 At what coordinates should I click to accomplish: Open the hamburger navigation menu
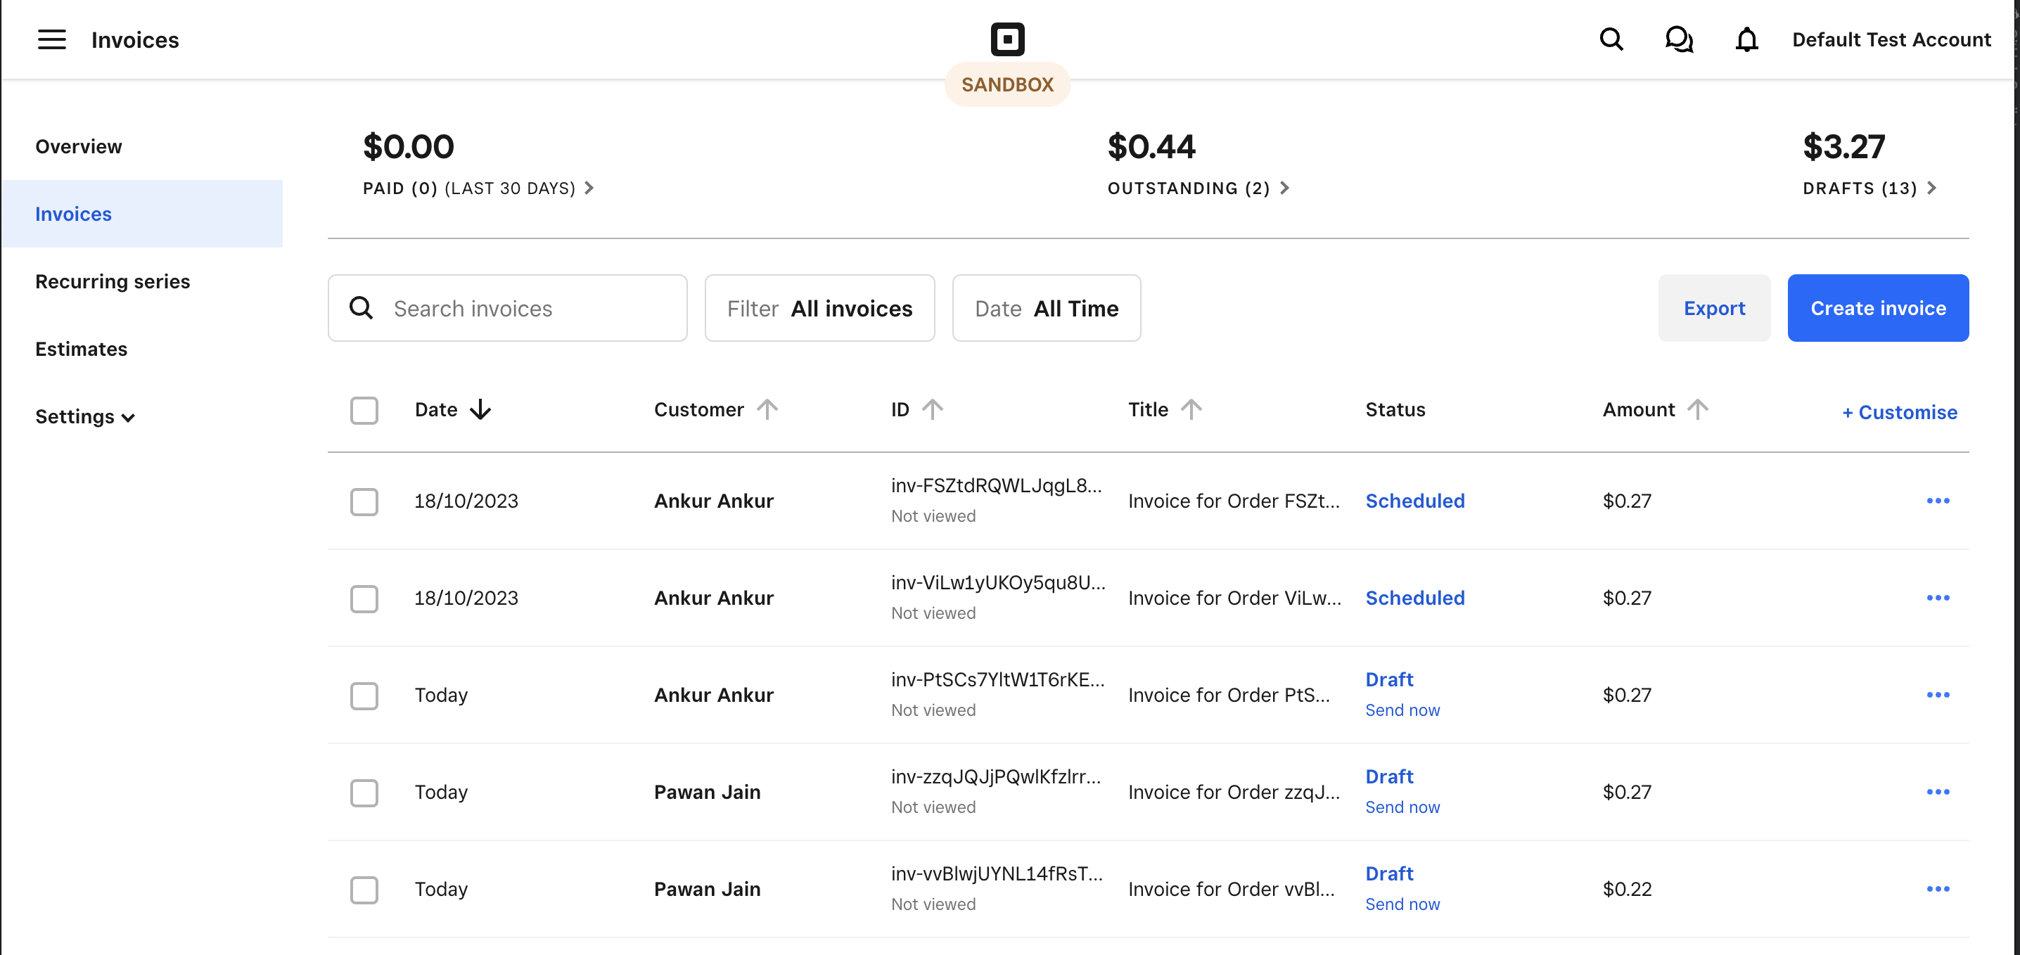tap(52, 39)
